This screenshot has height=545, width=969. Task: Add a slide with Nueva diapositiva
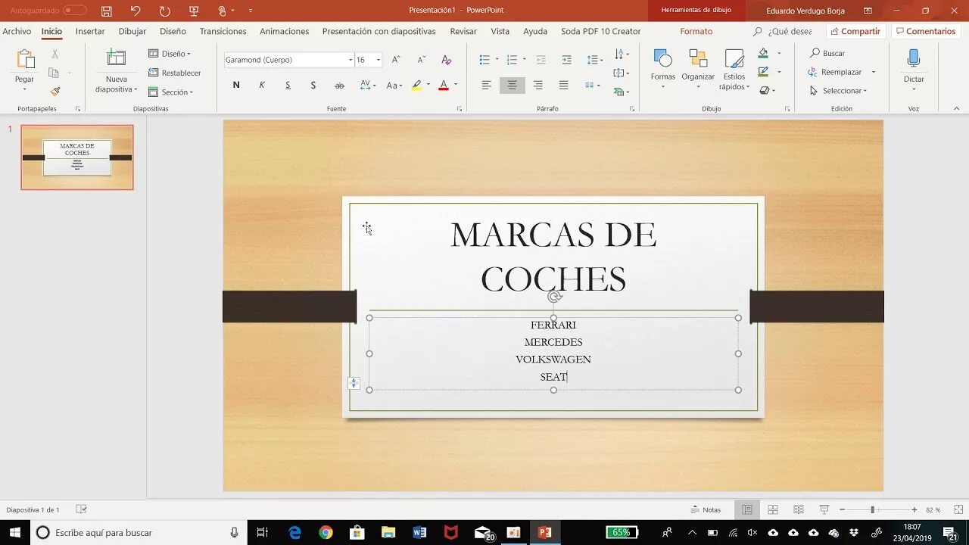click(116, 70)
